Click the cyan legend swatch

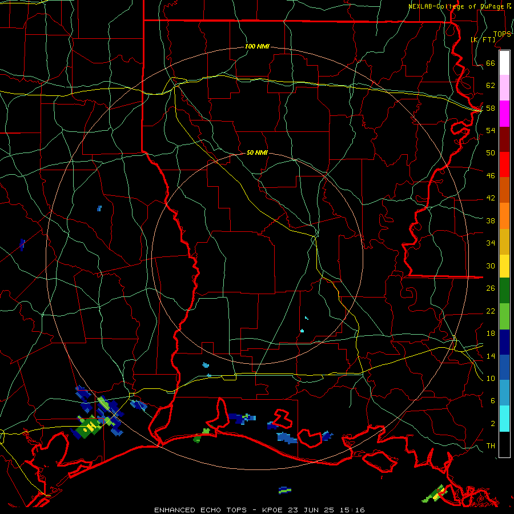point(504,419)
